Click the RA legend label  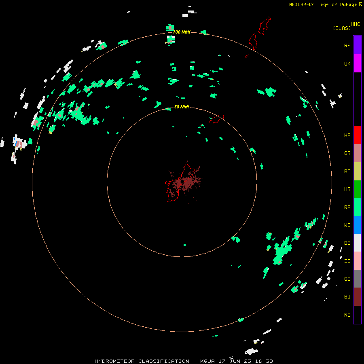coord(347,207)
